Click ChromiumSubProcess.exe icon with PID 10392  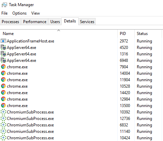pyautogui.click(x=3, y=112)
